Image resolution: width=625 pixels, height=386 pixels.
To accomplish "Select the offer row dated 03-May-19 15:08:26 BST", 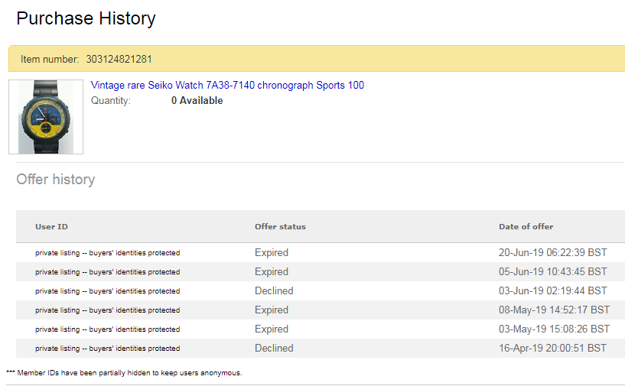I will coord(321,329).
